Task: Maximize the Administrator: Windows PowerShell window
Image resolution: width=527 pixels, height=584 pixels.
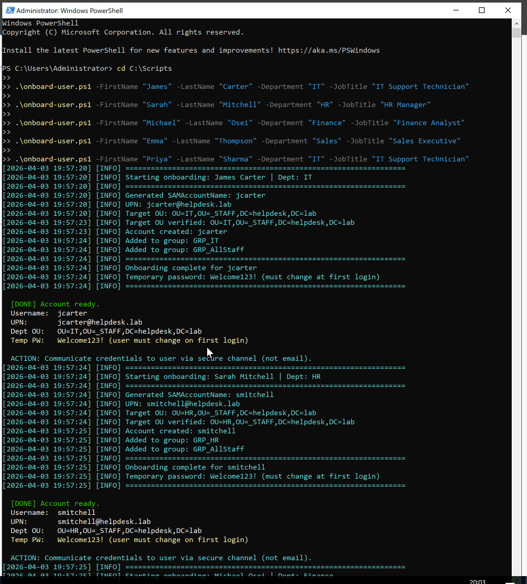Action: 482,10
